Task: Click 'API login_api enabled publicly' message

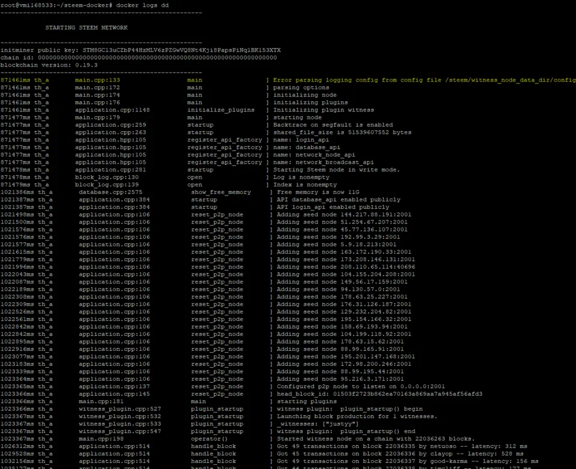Action: [333, 207]
